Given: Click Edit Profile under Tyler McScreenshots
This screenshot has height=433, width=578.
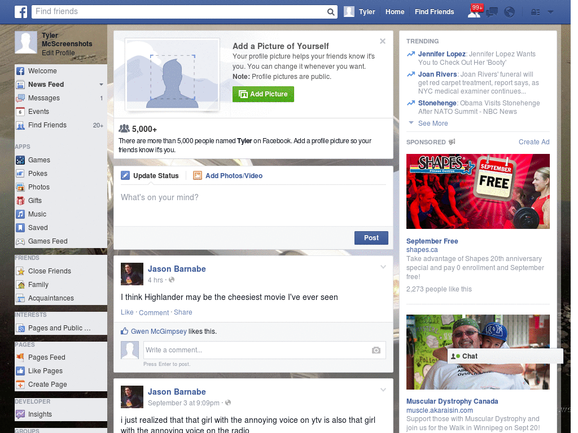Looking at the screenshot, I should tap(58, 52).
